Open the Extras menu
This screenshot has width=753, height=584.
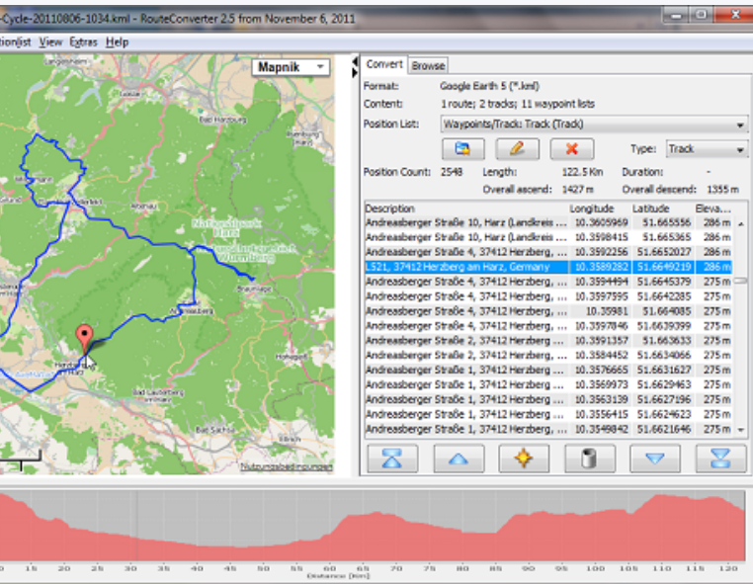(x=82, y=42)
